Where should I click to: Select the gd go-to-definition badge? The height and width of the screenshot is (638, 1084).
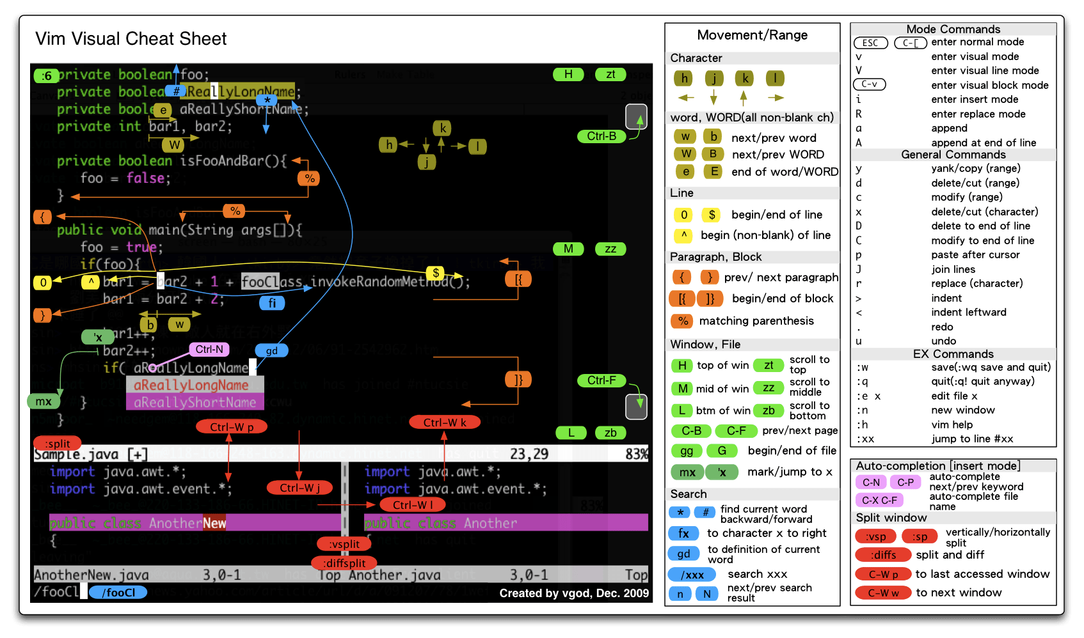(x=271, y=350)
